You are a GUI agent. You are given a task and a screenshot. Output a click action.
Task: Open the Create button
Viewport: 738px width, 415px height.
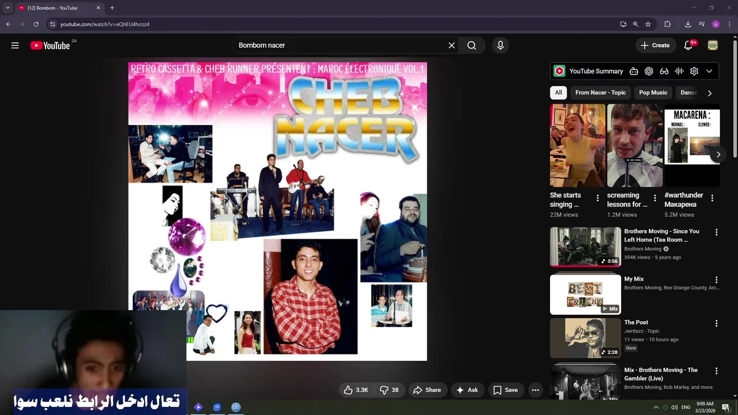[x=655, y=46]
